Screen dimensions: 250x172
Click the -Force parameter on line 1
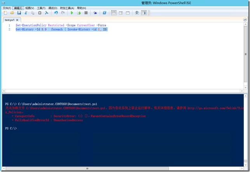pyautogui.click(x=101, y=25)
